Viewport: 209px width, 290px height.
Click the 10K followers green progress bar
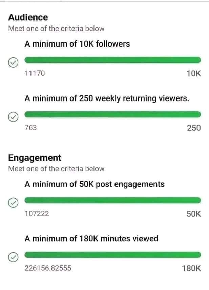[113, 60]
